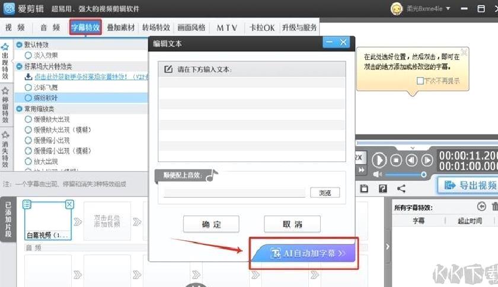Image resolution: width=498 pixels, height=287 pixels.
Task: Click the 导出视频 export button
Action: 468,185
